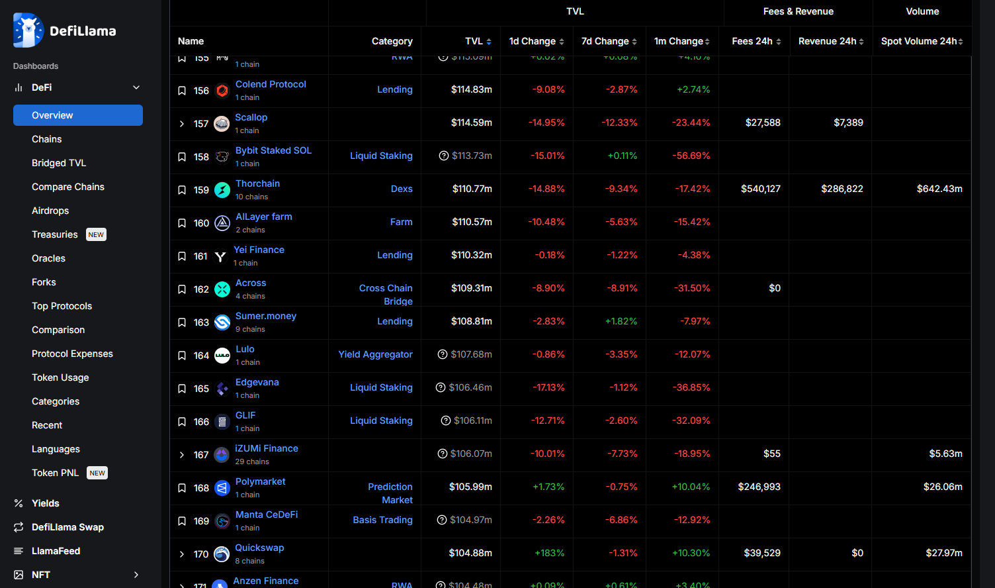This screenshot has width=995, height=588.
Task: Expand the NFT sidebar section
Action: [136, 575]
